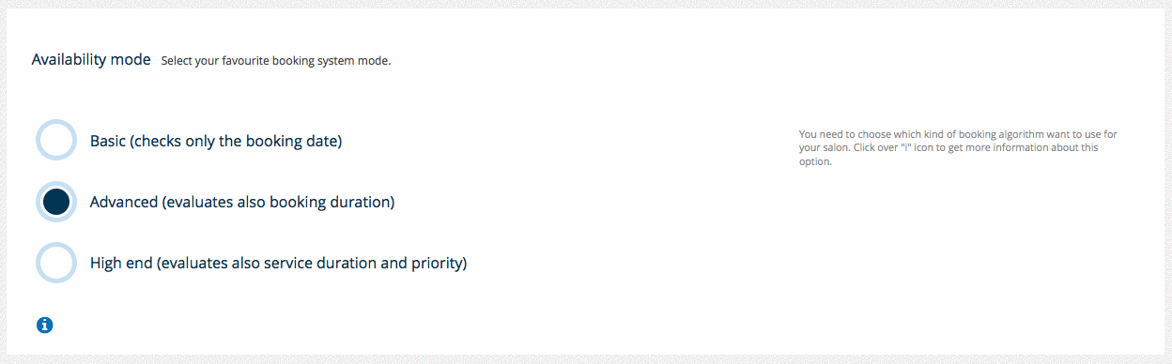Click the "Basic (checks only the booking date)" label
The image size is (1172, 364).
(x=216, y=142)
